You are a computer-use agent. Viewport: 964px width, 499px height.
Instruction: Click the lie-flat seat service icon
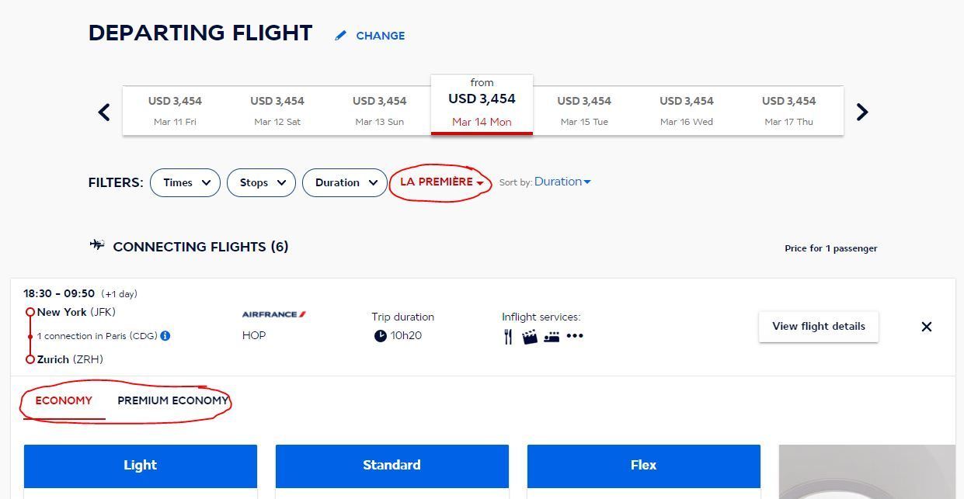[x=552, y=336]
